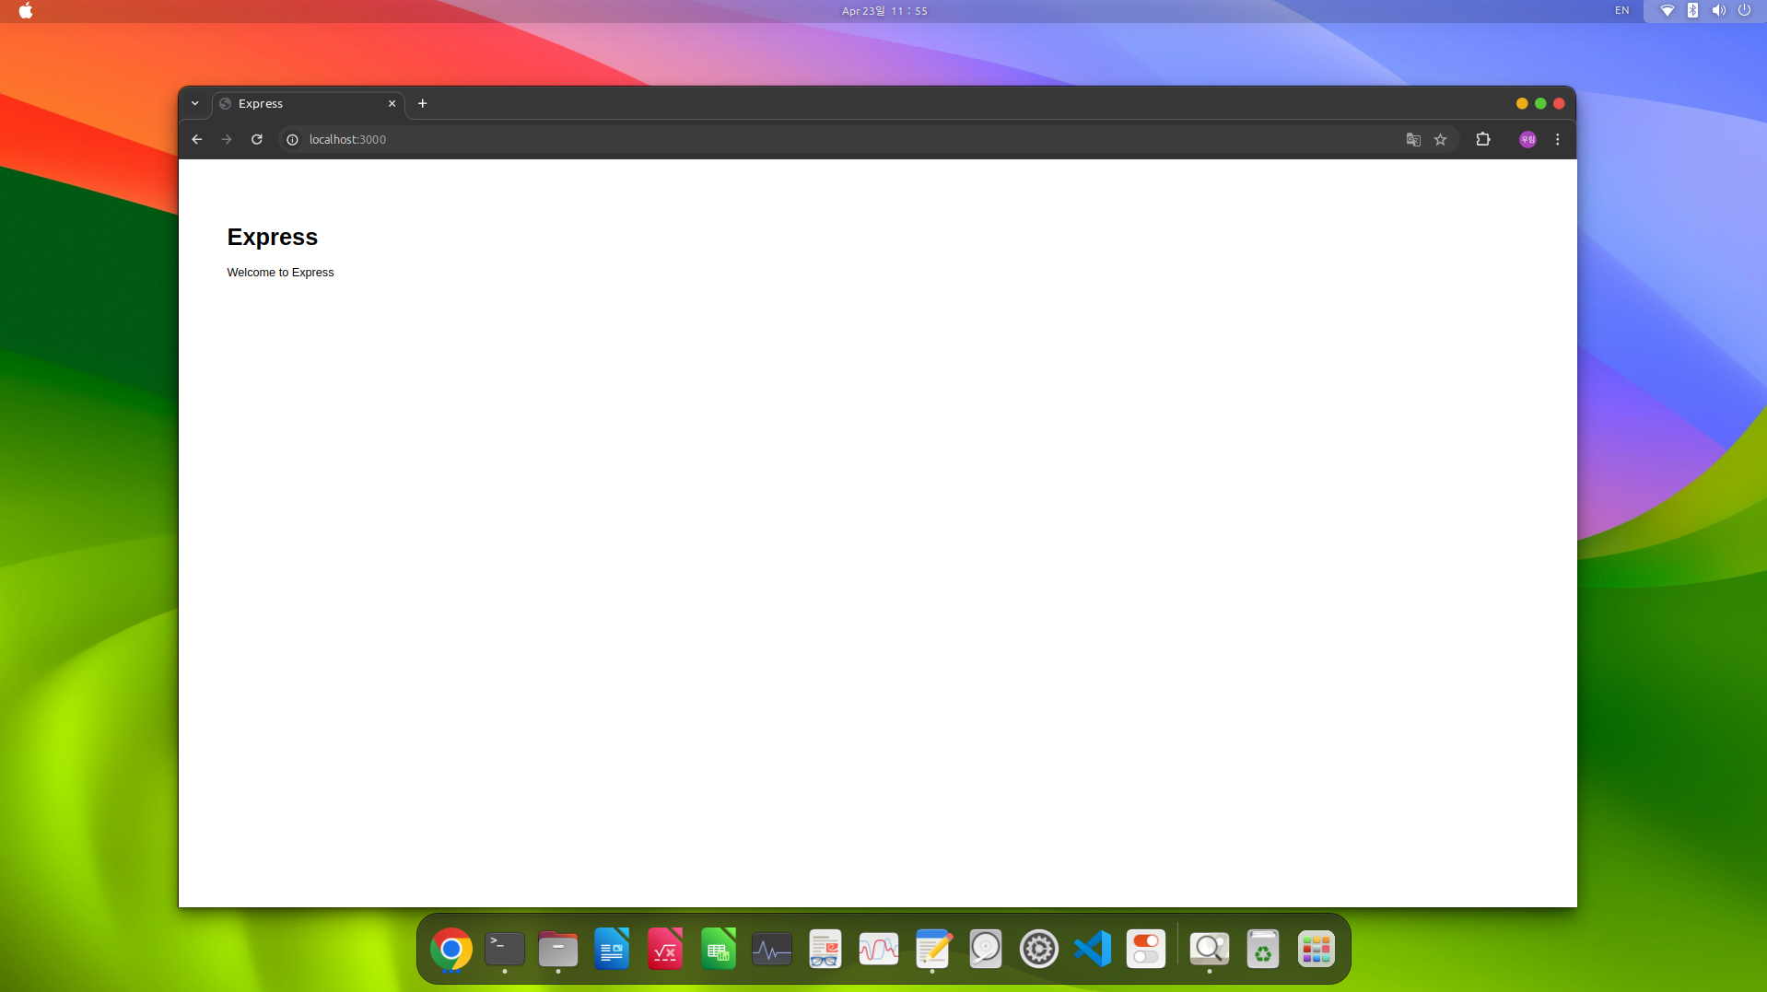Close the Chrome window with red button
1767x992 pixels.
1559,103
